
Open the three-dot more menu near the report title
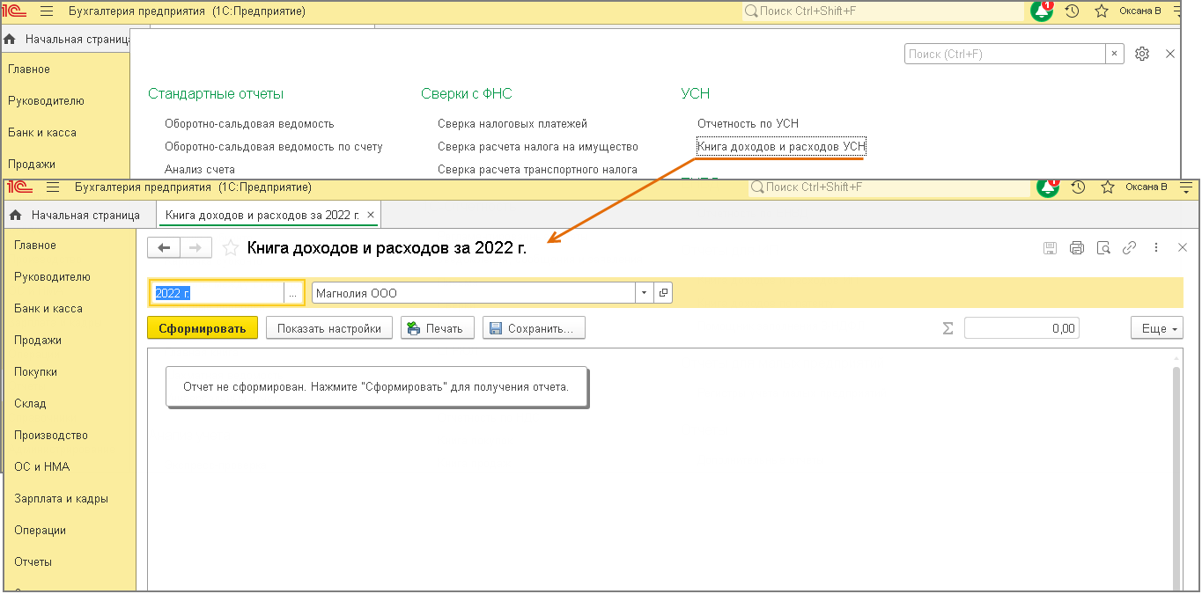pos(1156,248)
